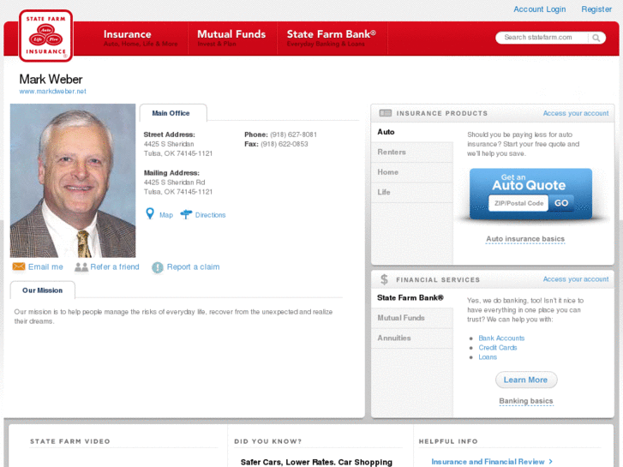The height and width of the screenshot is (467, 623).
Task: Open the Mutual Funds navigation menu
Action: (231, 39)
